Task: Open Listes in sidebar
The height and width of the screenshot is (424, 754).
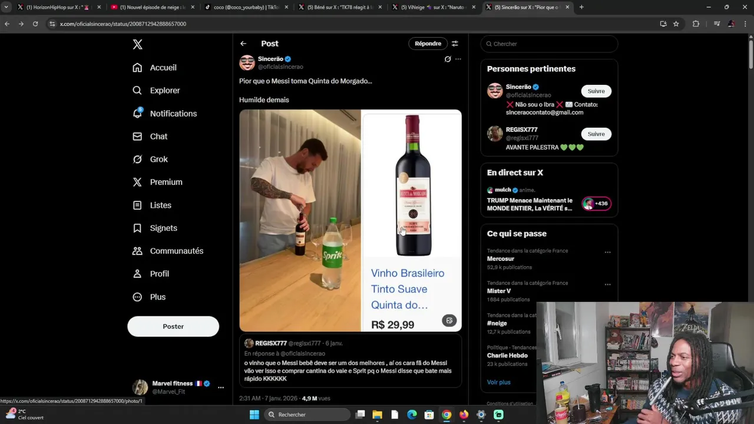Action: pyautogui.click(x=153, y=206)
